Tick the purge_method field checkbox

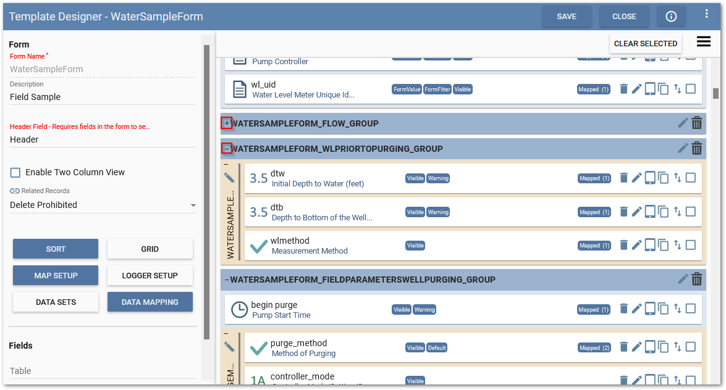691,347
